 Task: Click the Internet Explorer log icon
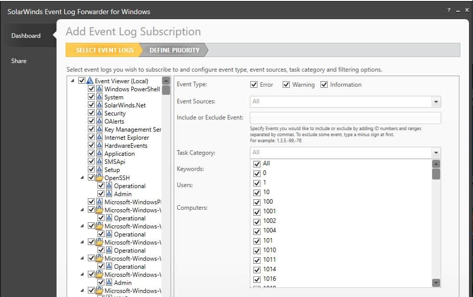[99, 137]
